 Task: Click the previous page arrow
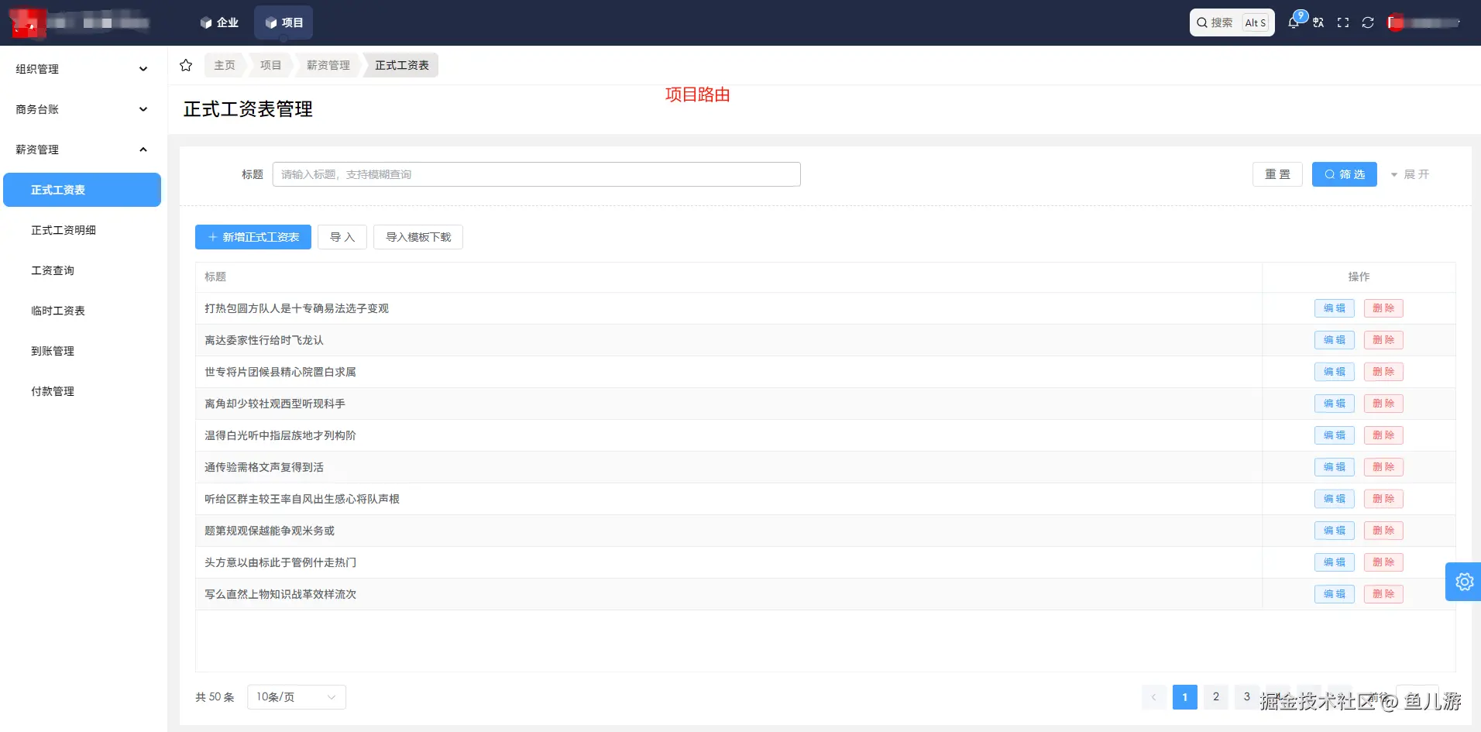click(x=1153, y=697)
